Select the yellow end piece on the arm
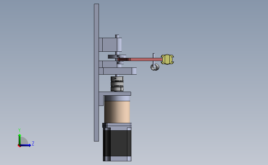 167,59
